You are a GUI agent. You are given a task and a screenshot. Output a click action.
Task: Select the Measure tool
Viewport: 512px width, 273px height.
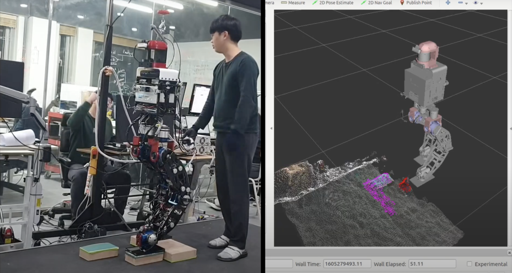293,3
